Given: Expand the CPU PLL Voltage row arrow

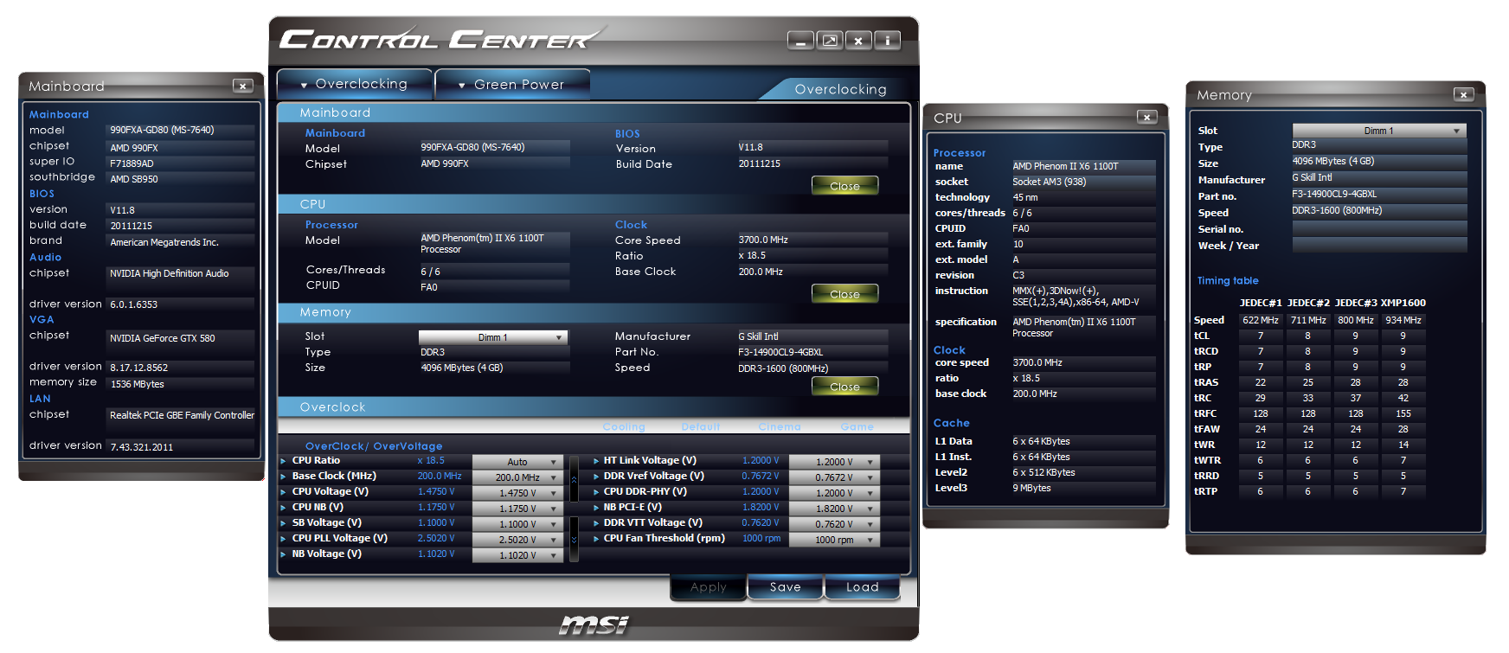Looking at the screenshot, I should (283, 539).
